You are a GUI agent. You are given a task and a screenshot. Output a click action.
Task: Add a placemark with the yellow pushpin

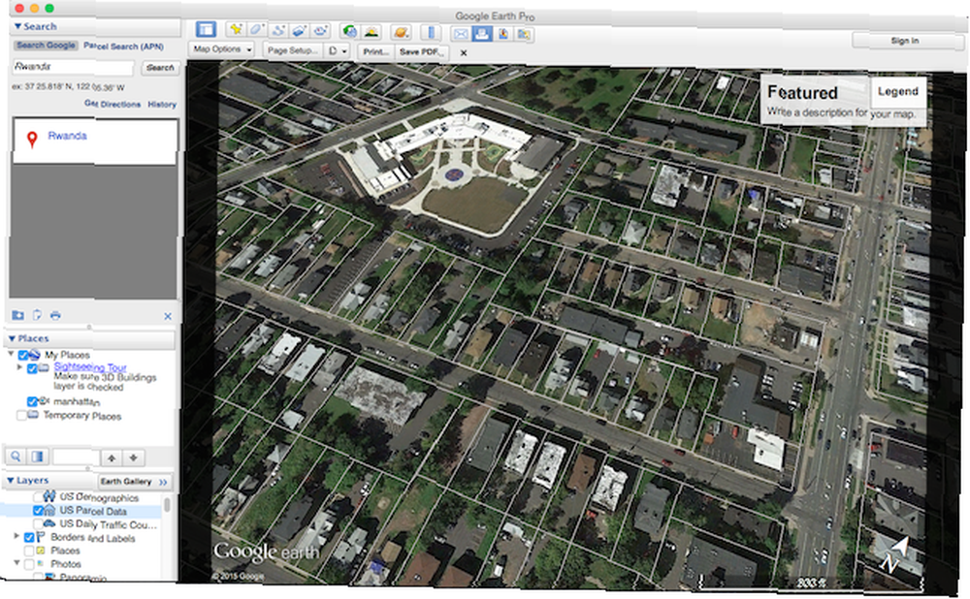tap(235, 29)
